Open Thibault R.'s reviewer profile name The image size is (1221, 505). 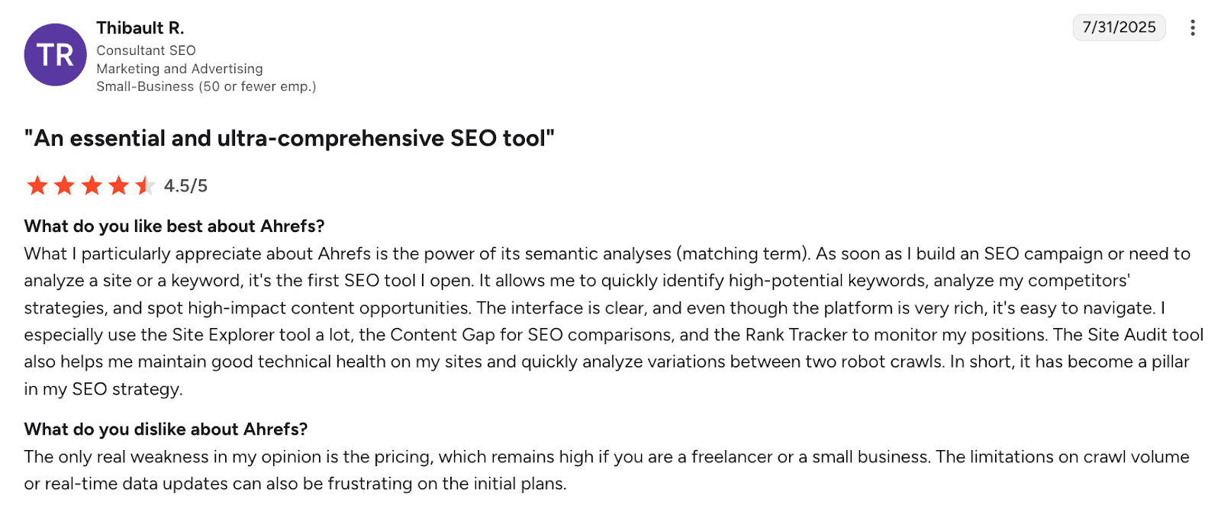pos(140,28)
